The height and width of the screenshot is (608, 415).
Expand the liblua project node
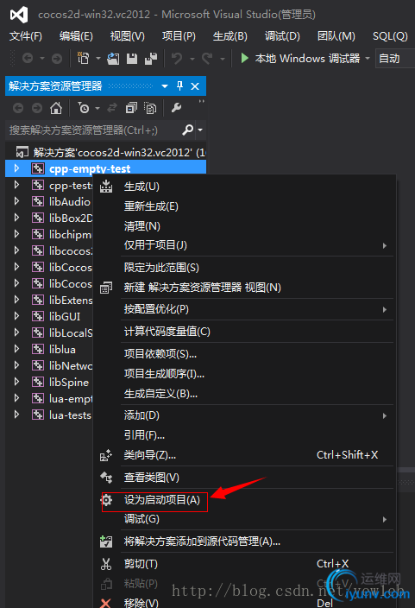tap(16, 349)
